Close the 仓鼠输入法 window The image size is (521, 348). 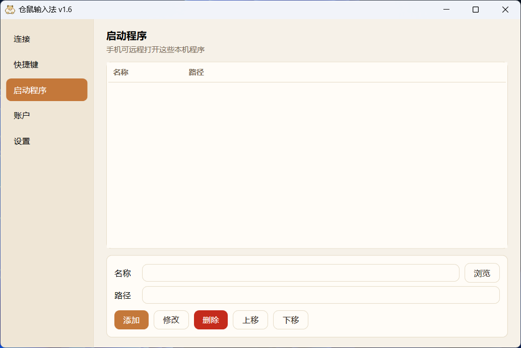pyautogui.click(x=505, y=10)
